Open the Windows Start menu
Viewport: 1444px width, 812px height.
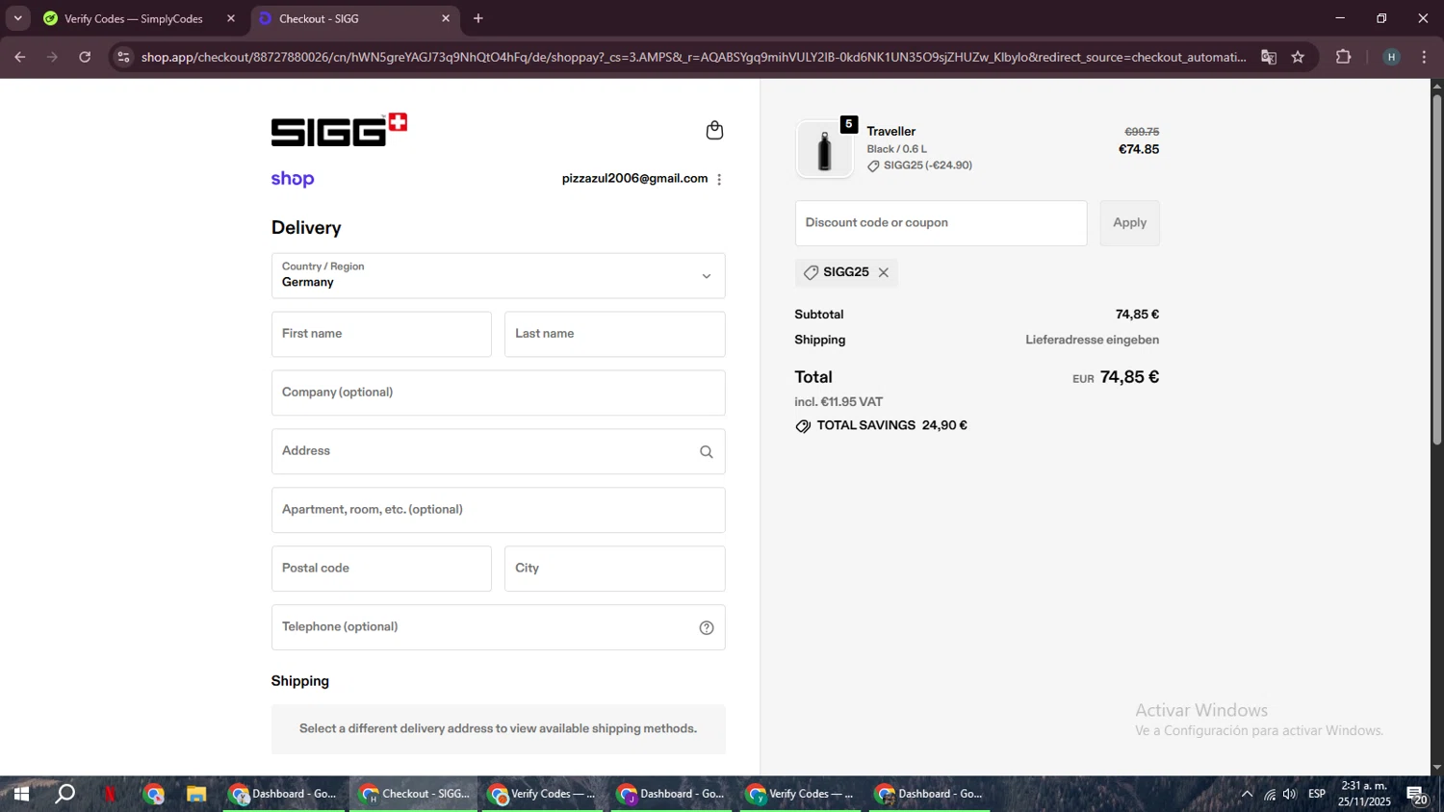pos(20,795)
